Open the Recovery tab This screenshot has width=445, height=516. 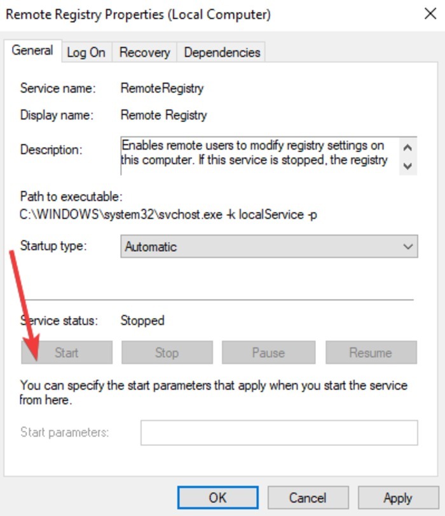pyautogui.click(x=144, y=53)
